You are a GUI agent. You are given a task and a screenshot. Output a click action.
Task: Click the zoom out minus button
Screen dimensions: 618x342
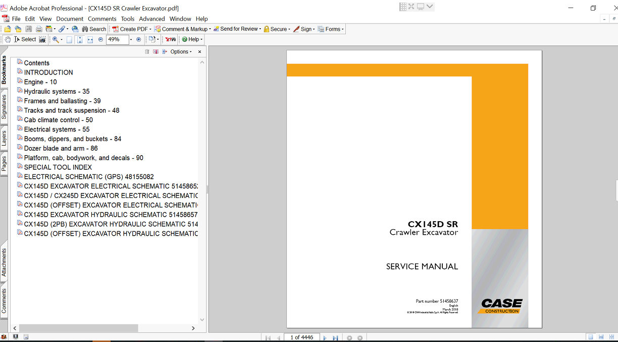[100, 39]
